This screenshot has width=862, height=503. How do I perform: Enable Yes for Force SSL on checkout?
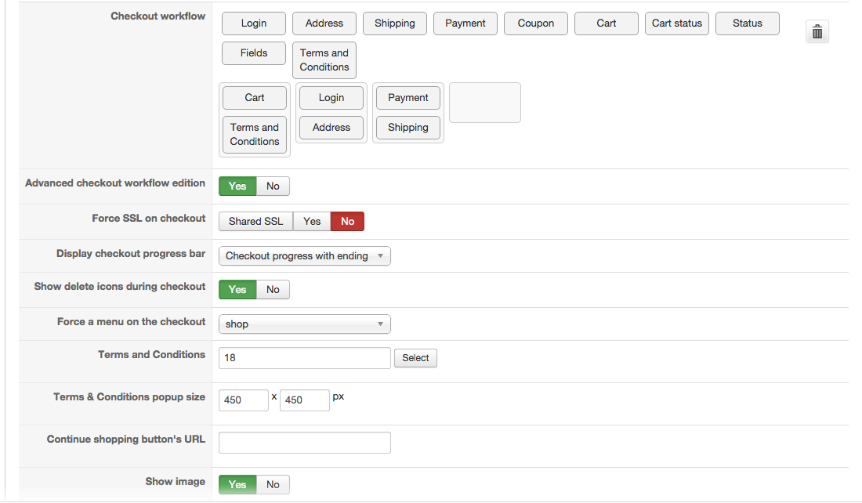[x=312, y=222]
